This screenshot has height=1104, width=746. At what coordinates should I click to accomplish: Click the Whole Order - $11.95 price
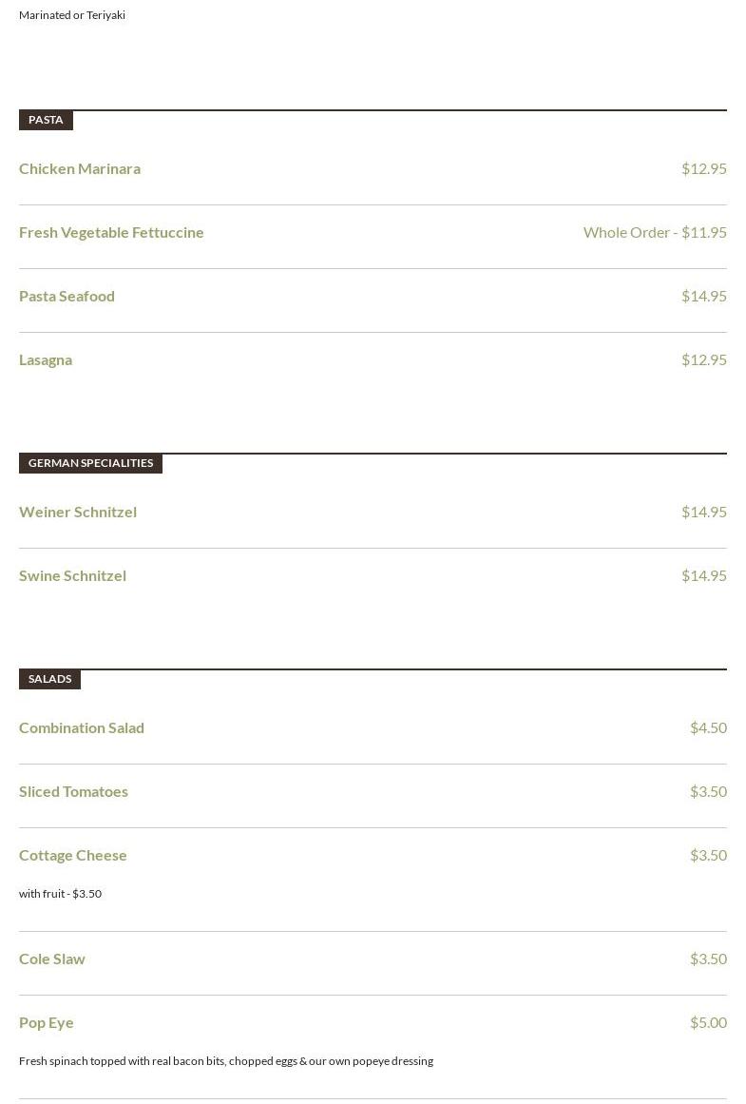pyautogui.click(x=655, y=232)
